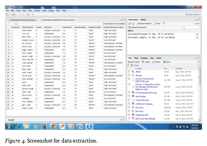View the student.sample dataset grid icon
Image resolution: width=207 pixels, height=146 pixels.
click(197, 37)
